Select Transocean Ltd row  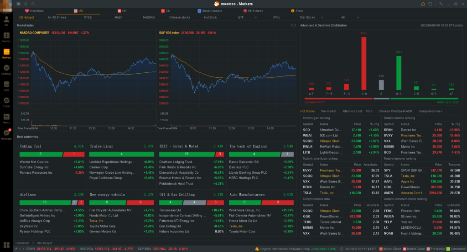191,210
